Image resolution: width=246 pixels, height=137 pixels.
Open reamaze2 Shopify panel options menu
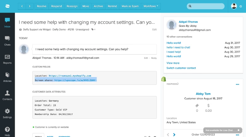pyautogui.click(x=237, y=84)
